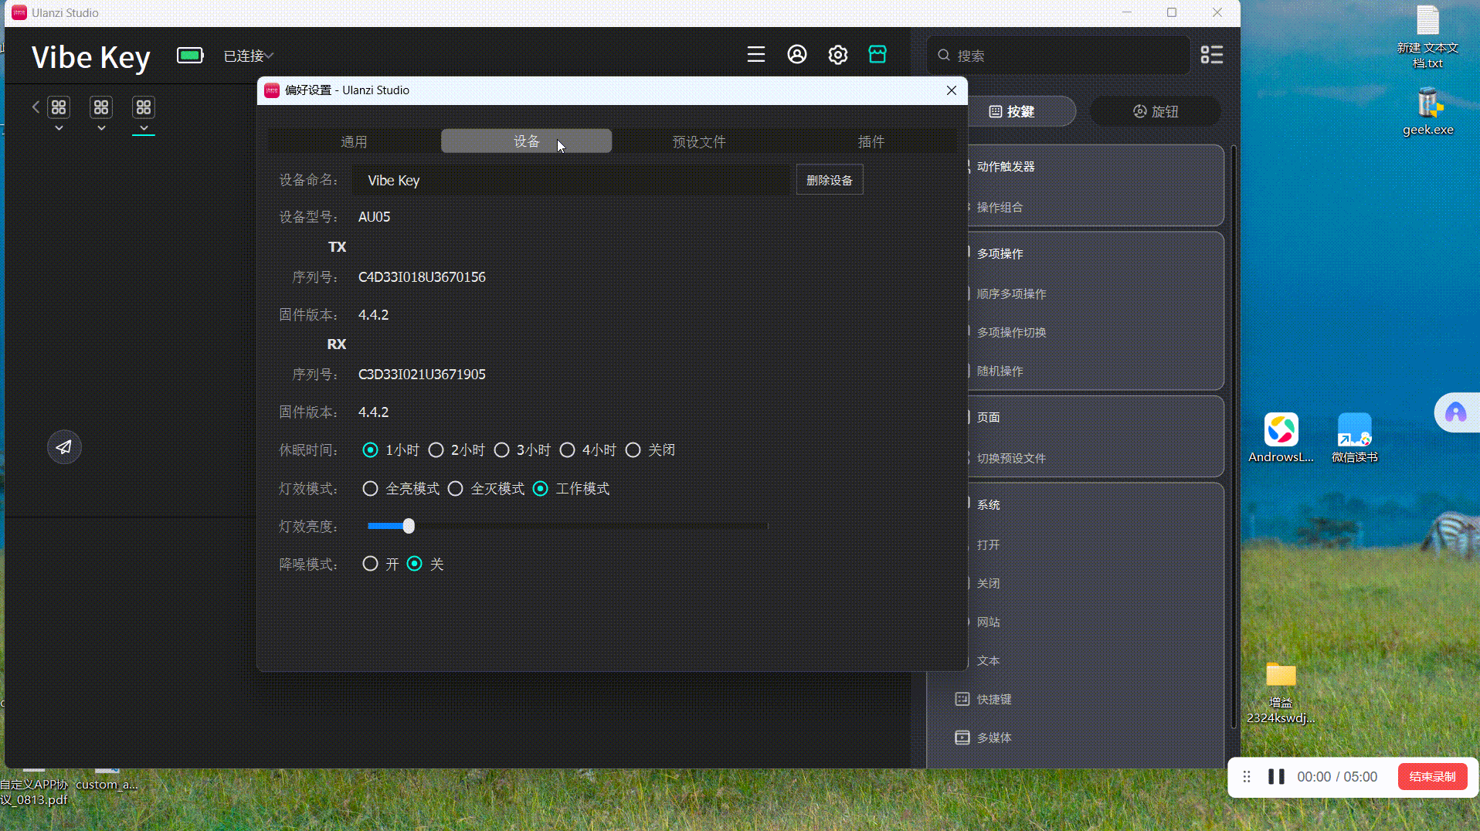This screenshot has height=831, width=1480.
Task: Open the hamburger menu in Ulanzi Studio header
Action: (x=756, y=55)
